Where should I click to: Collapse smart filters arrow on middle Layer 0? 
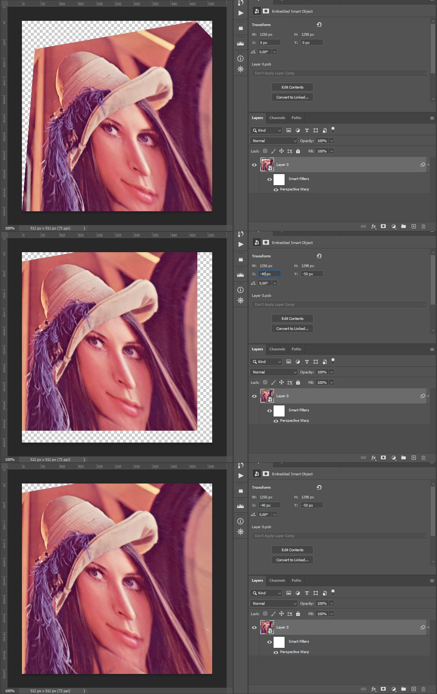click(x=428, y=396)
